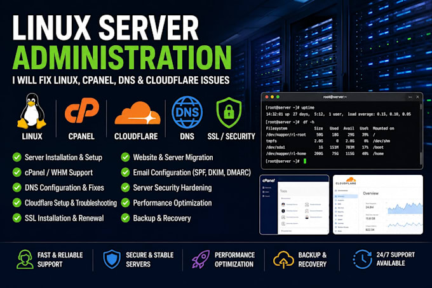The image size is (432, 288).
Task: Click the 'DNS' label under the globe
Action: tap(187, 136)
